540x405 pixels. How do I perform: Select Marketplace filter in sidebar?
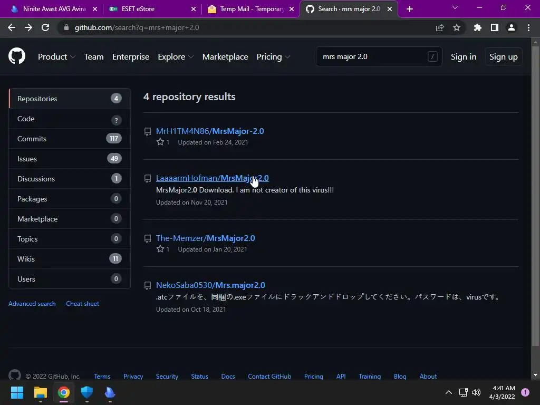coord(70,219)
